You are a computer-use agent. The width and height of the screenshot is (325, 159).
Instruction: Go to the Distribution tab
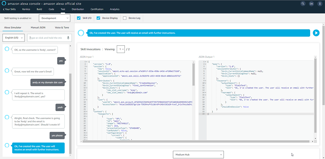[78, 9]
